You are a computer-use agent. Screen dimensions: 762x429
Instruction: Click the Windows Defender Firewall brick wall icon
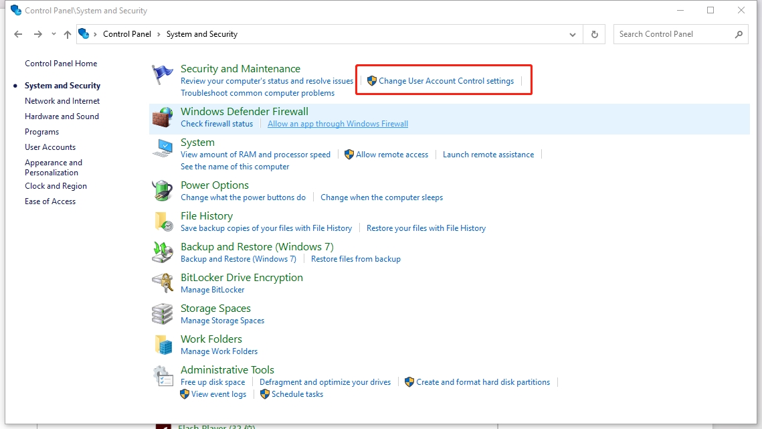click(163, 117)
